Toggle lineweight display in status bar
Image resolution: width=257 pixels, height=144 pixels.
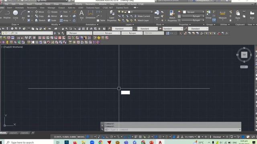[136, 137]
